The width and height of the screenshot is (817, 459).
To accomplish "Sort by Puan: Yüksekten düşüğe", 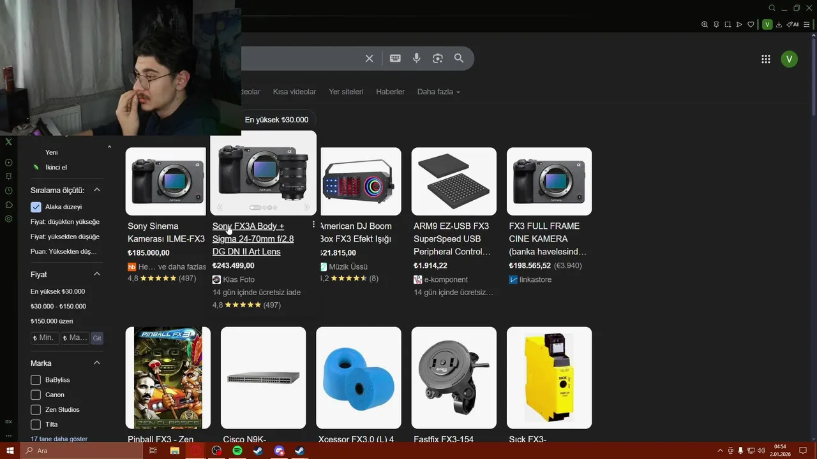I will (x=64, y=251).
